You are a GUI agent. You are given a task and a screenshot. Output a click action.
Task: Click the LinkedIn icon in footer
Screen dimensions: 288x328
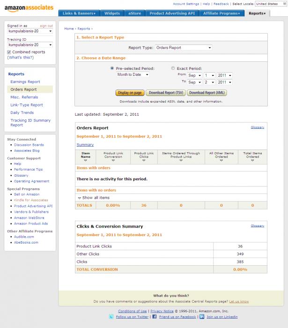(202, 317)
